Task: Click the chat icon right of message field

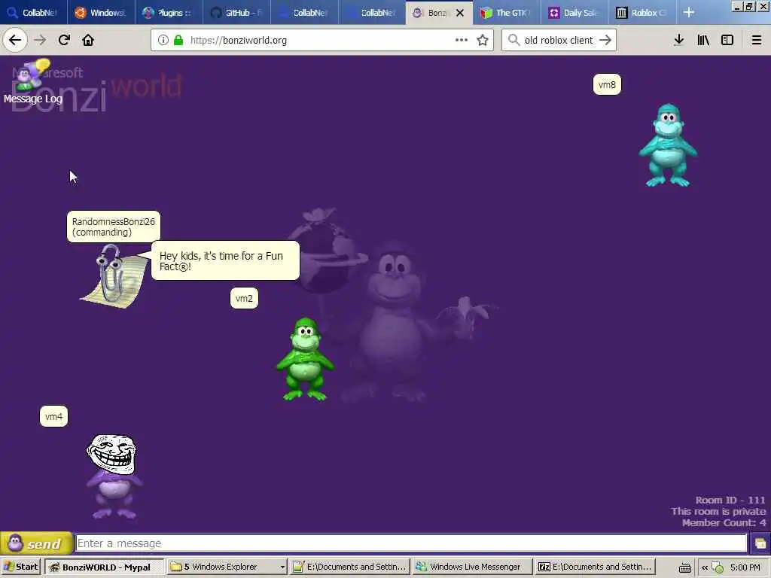Action: pos(760,543)
